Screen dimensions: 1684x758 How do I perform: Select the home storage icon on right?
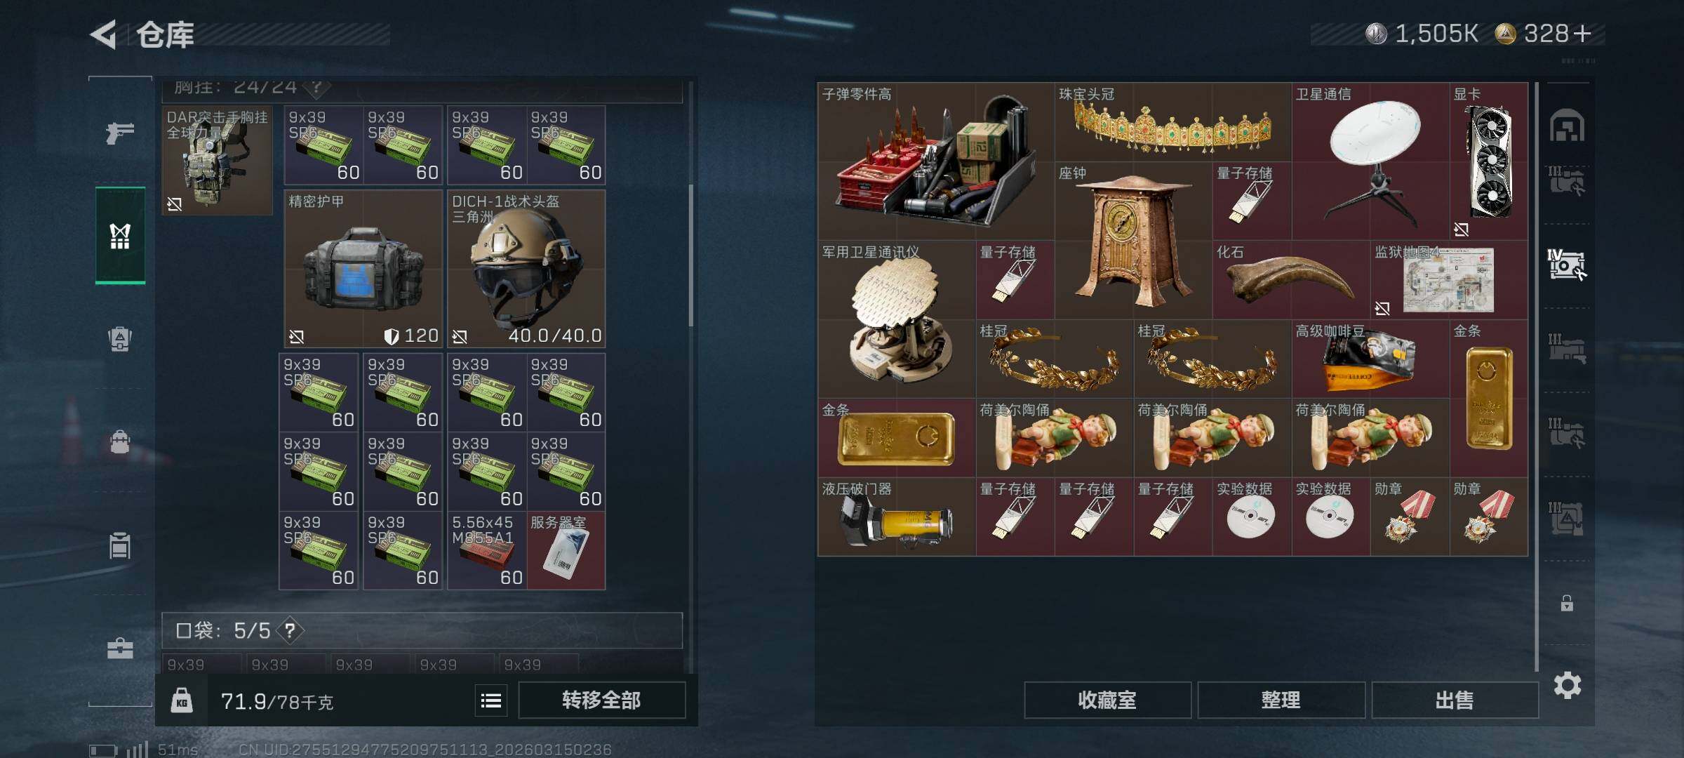click(1567, 126)
